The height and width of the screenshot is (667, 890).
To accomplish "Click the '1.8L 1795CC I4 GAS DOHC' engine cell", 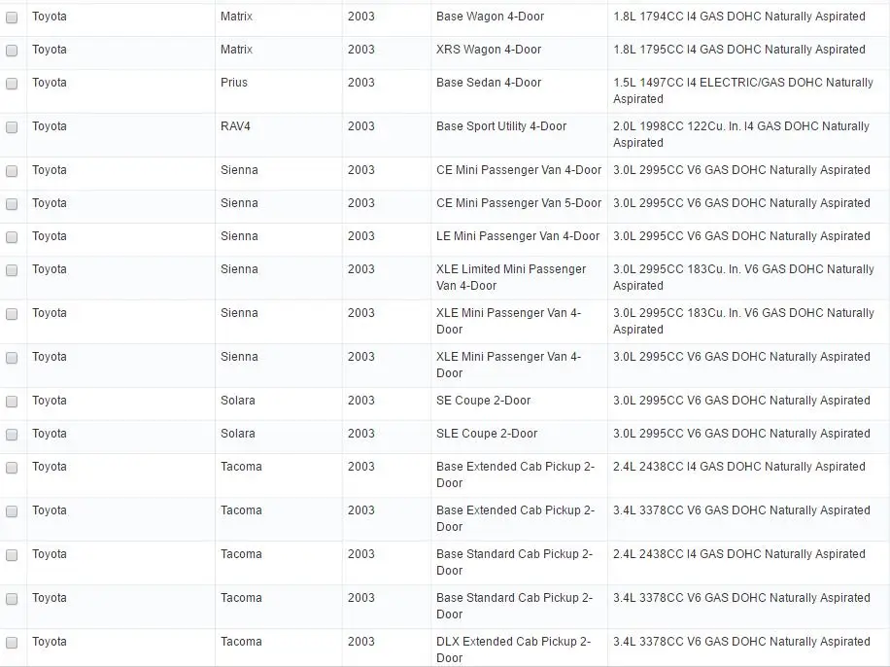I will (749, 53).
